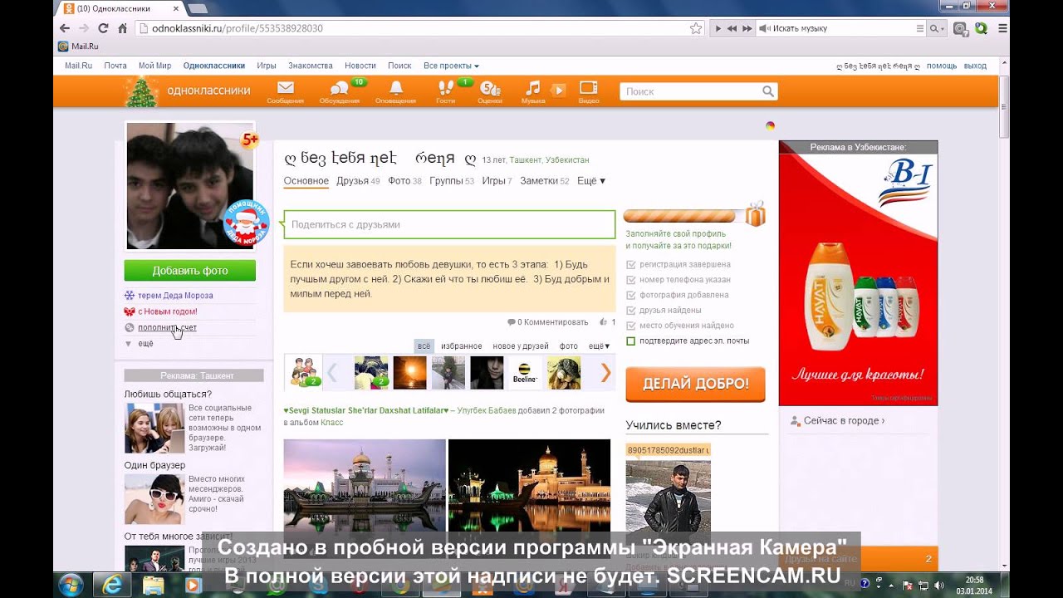Click the gift box icon beside the progress bar
The height and width of the screenshot is (598, 1063).
pyautogui.click(x=755, y=214)
